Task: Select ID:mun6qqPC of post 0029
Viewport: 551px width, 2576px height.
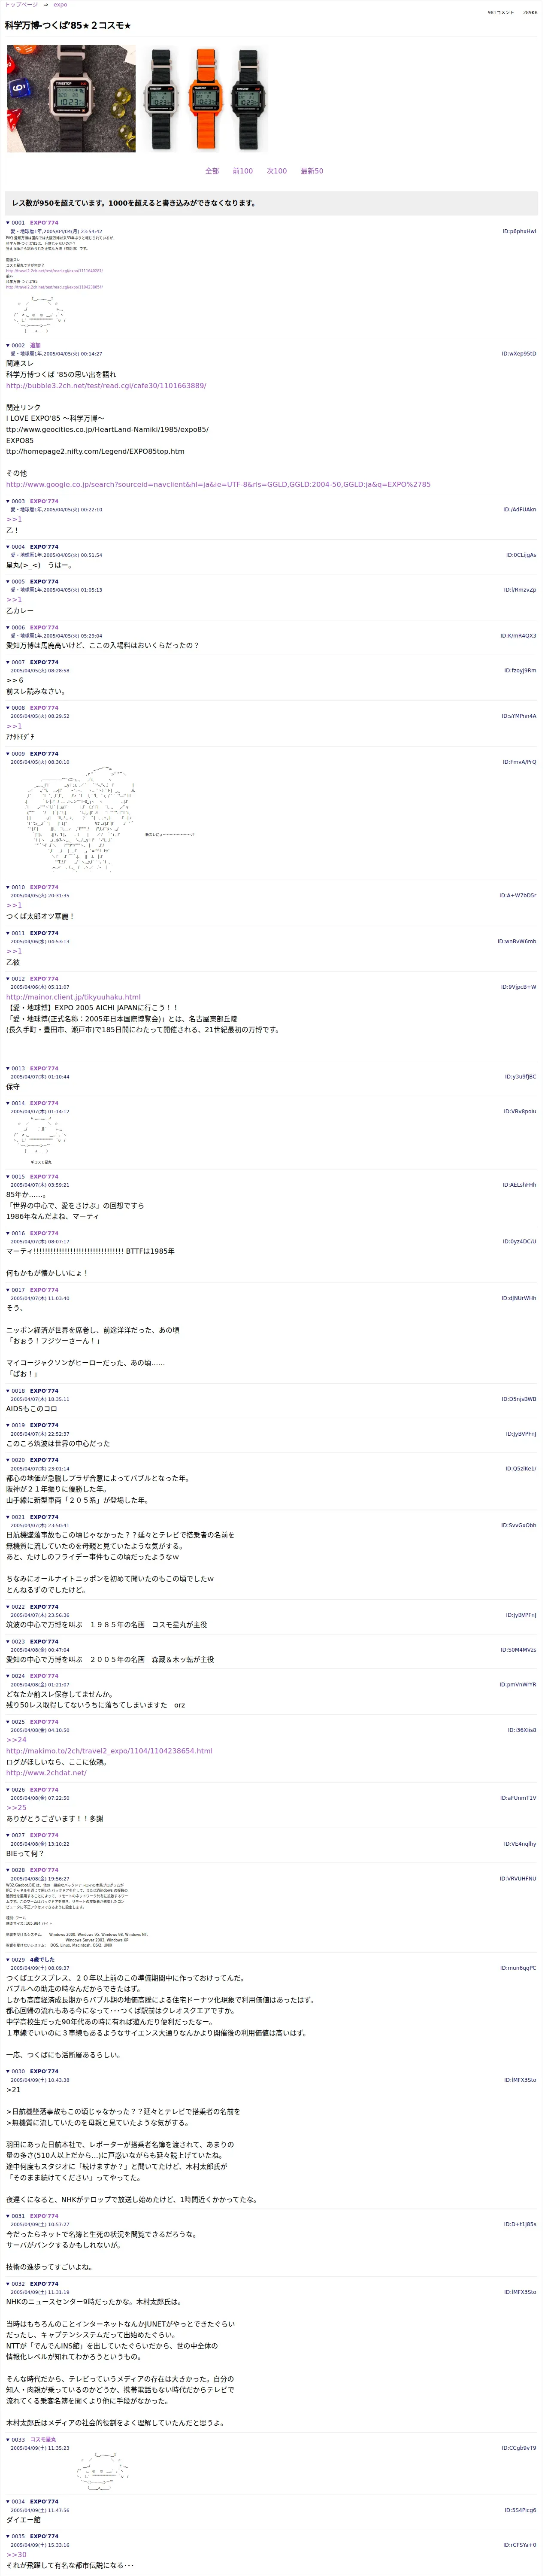Action: (x=518, y=1968)
